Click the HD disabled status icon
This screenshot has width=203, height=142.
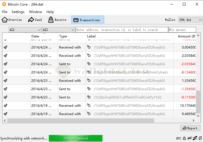point(190,138)
